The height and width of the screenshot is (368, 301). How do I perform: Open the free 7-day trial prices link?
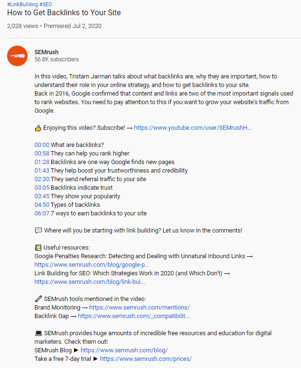(x=146, y=359)
